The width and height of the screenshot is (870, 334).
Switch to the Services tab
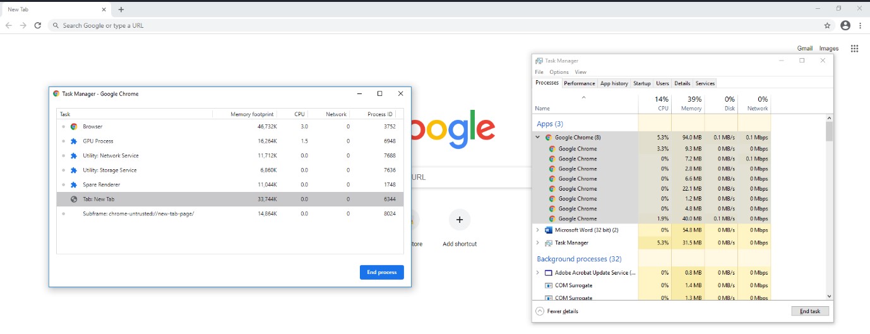click(x=705, y=83)
